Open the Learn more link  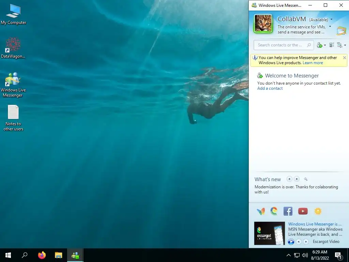313,63
